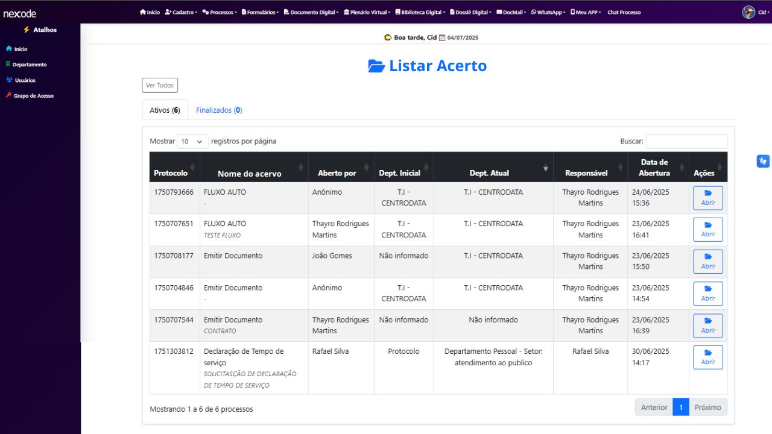The height and width of the screenshot is (434, 772).
Task: Click the nexcode logo
Action: 19,13
